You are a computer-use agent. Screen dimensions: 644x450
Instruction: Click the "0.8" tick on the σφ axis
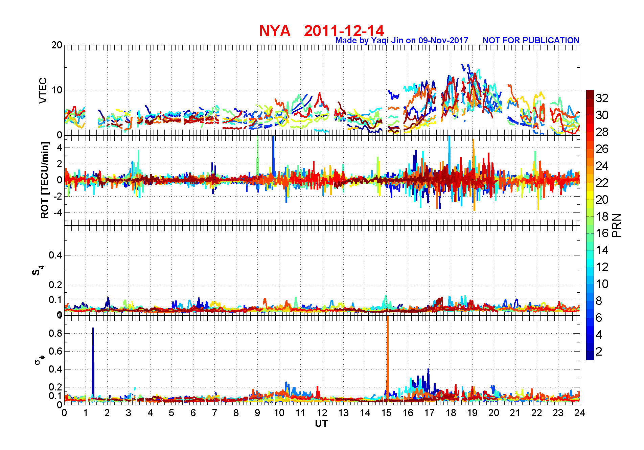click(x=55, y=333)
